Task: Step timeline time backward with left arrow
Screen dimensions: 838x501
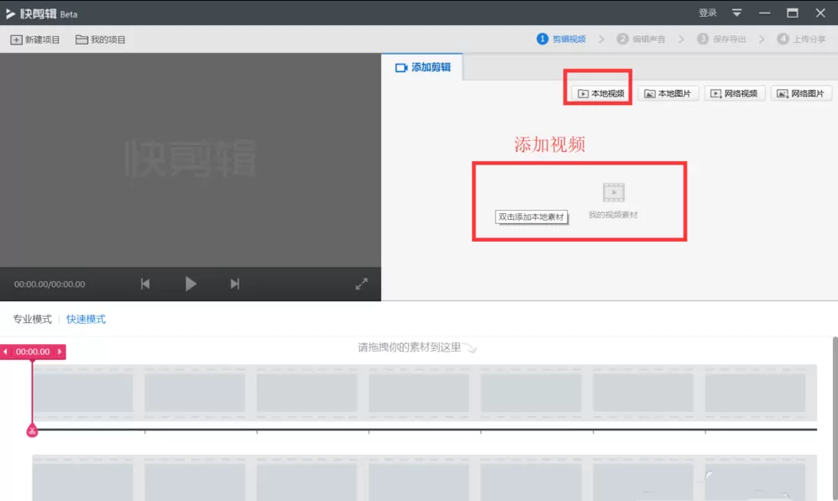Action: pyautogui.click(x=5, y=352)
